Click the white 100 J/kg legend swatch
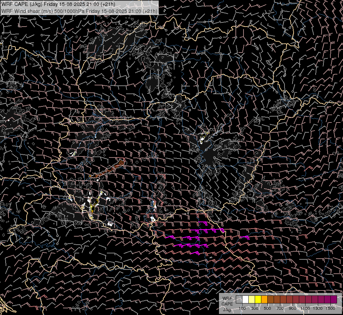Image resolution: width=343 pixels, height=315 pixels. 246,299
